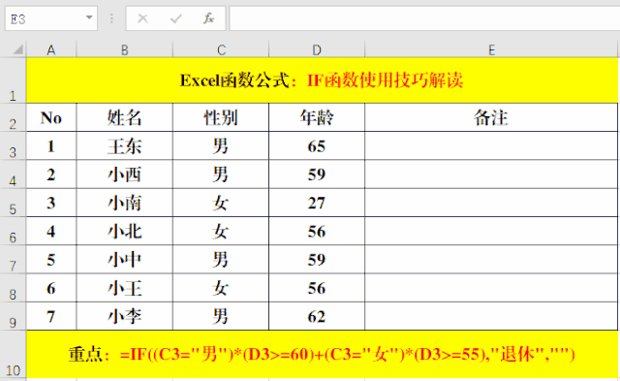Image resolution: width=620 pixels, height=381 pixels.
Task: Select the name cell '小西'
Action: [125, 175]
